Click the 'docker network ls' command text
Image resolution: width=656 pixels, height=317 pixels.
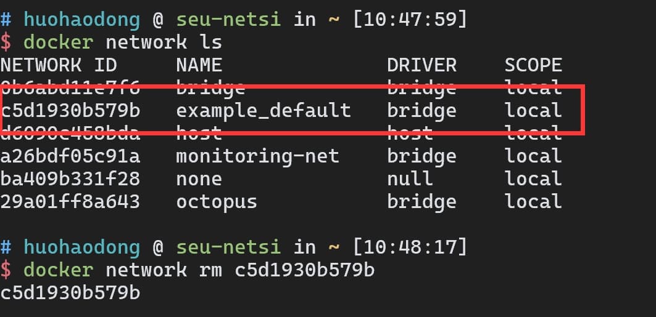pos(122,42)
